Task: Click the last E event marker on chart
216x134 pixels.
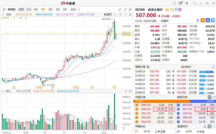Action: [x=114, y=87]
